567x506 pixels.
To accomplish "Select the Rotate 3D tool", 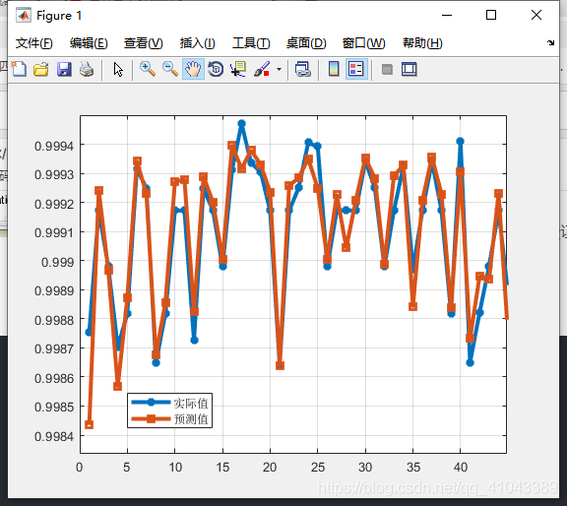I will point(216,69).
